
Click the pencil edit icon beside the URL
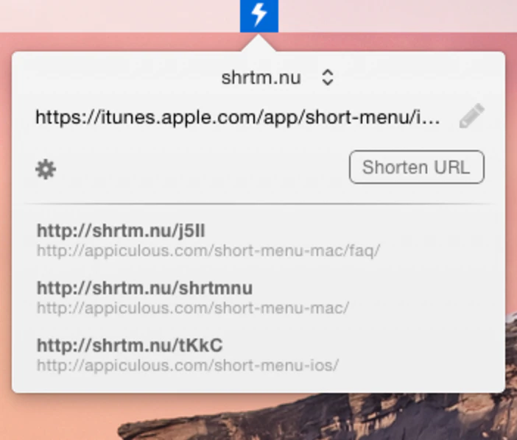pos(472,116)
